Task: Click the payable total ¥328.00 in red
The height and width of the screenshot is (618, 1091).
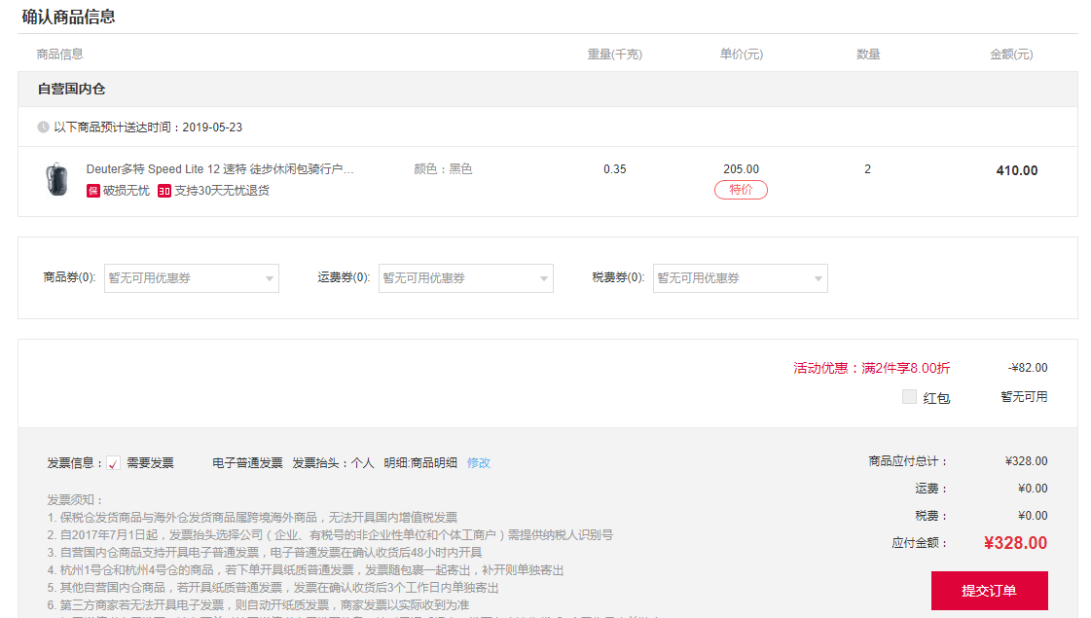Action: tap(1016, 543)
